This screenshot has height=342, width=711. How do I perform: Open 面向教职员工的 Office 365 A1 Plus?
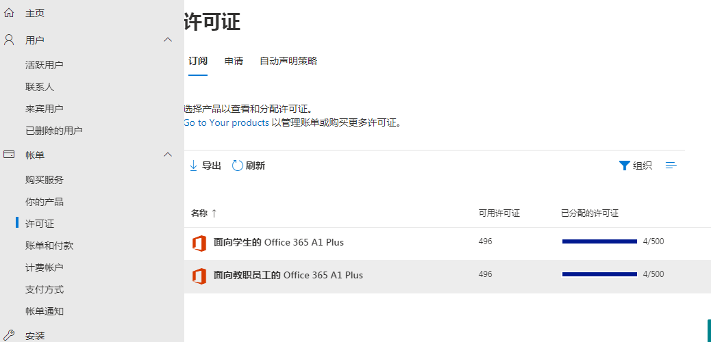(288, 275)
